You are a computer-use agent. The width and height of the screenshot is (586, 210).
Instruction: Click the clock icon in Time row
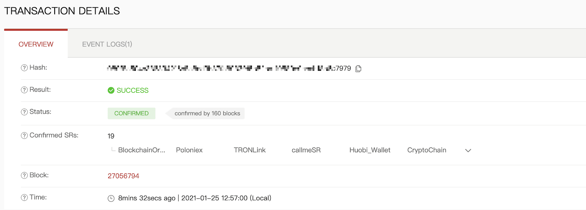[x=111, y=198]
